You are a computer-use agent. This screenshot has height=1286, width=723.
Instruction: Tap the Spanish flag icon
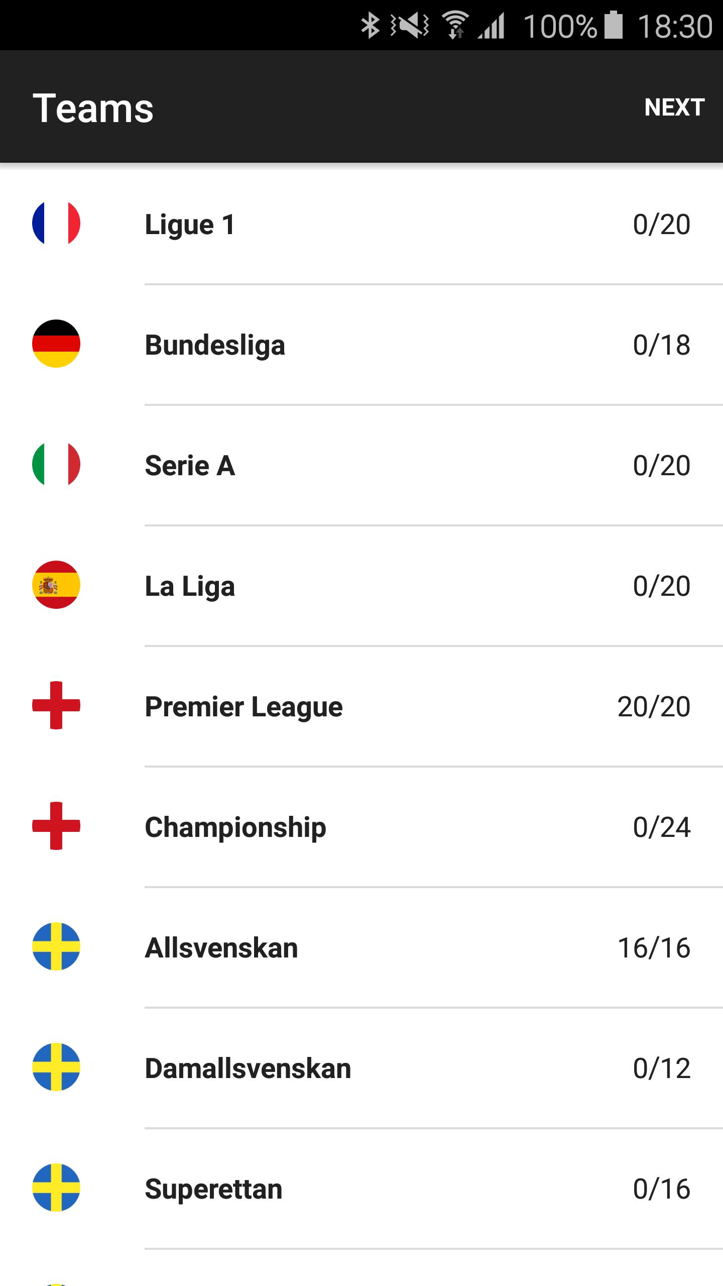tap(56, 585)
